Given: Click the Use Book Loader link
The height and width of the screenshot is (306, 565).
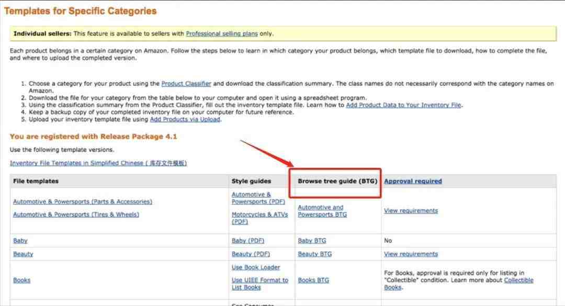Looking at the screenshot, I should (x=256, y=267).
